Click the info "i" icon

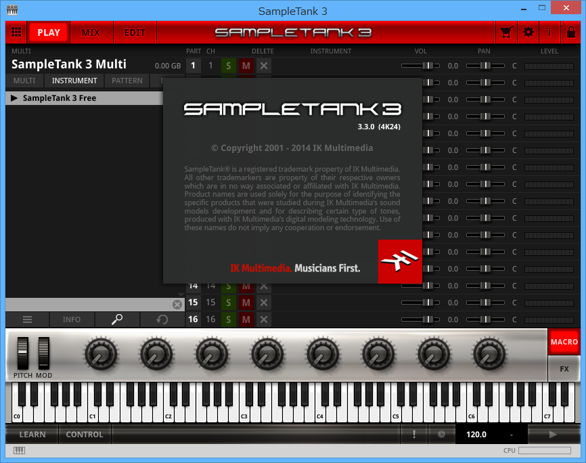tap(549, 32)
